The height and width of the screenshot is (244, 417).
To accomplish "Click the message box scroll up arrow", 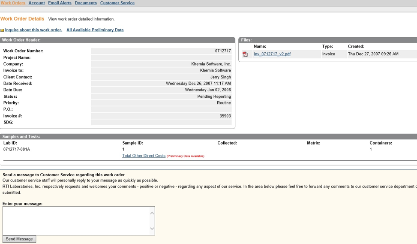I will click(152, 213).
